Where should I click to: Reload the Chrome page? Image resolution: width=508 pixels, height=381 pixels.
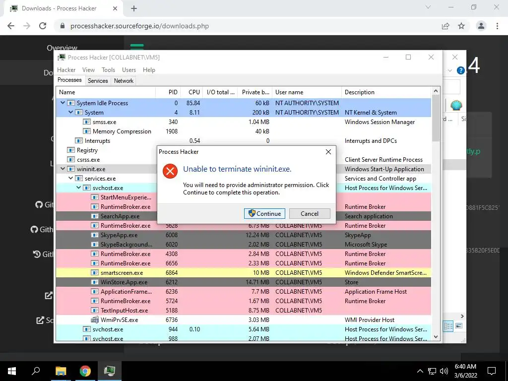[x=43, y=26]
